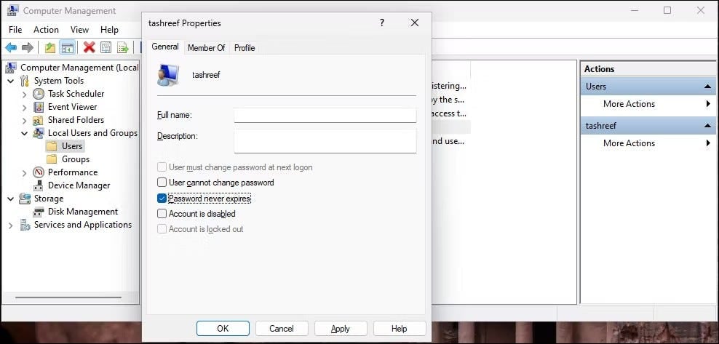Click the Back arrow toolbar icon

(x=11, y=47)
